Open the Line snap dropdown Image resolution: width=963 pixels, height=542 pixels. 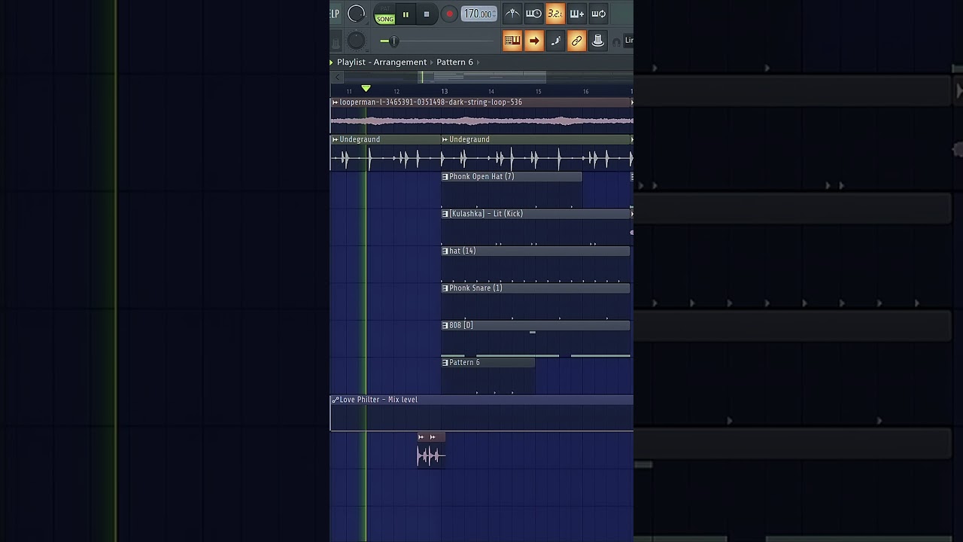(x=629, y=41)
